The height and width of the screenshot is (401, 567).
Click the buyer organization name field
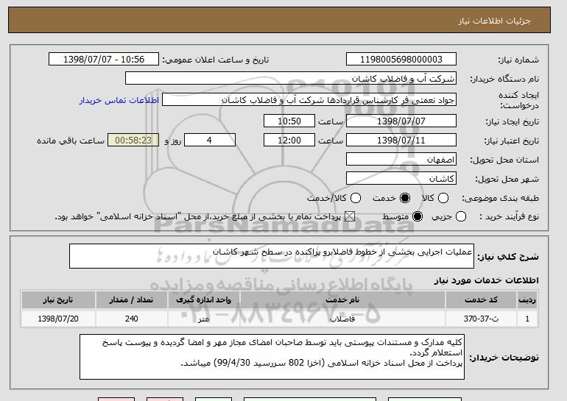pos(291,79)
